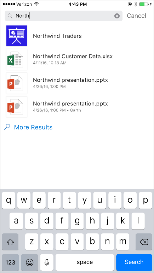Open the Northwind Traders result

(x=77, y=36)
